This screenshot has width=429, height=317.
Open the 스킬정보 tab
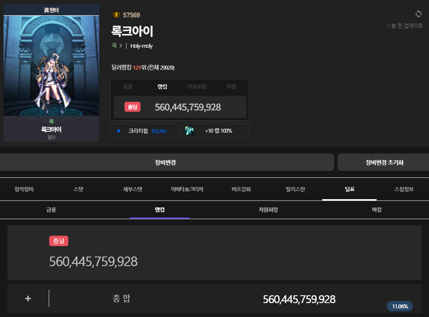403,190
